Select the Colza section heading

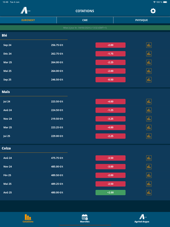(x=6, y=148)
